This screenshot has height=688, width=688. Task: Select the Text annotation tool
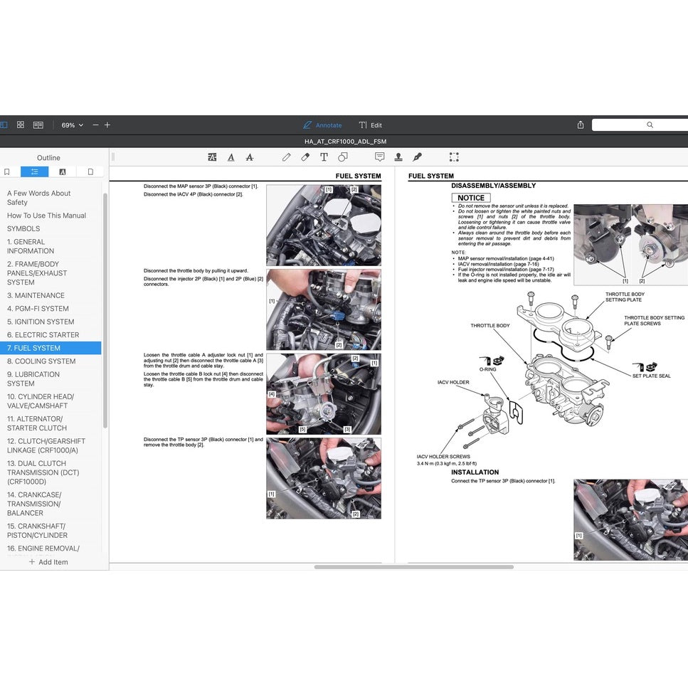pos(323,157)
